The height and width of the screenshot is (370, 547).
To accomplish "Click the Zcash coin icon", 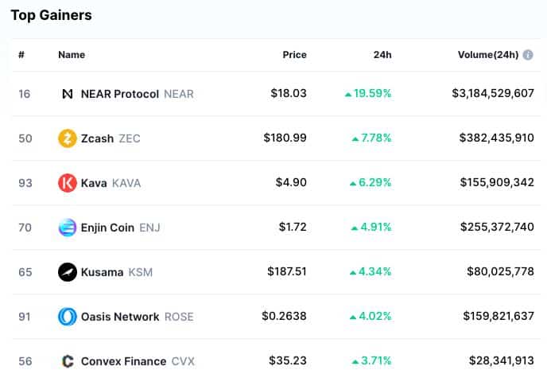I will coord(68,138).
